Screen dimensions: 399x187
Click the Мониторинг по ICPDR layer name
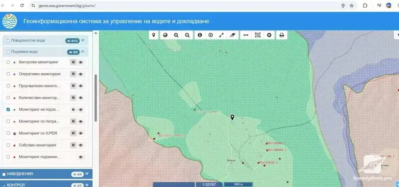[38, 133]
